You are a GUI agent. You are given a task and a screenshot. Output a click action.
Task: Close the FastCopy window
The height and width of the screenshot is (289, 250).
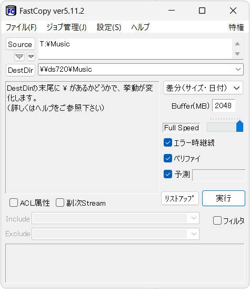point(233,11)
